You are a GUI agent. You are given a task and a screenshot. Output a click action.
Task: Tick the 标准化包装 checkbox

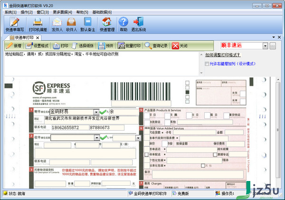(x=147, y=166)
